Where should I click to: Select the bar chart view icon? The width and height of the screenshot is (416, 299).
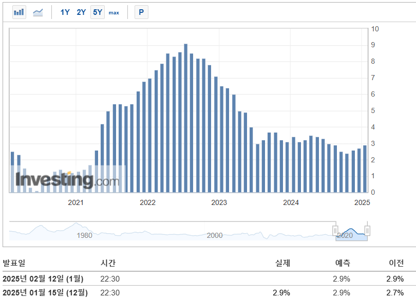point(18,12)
